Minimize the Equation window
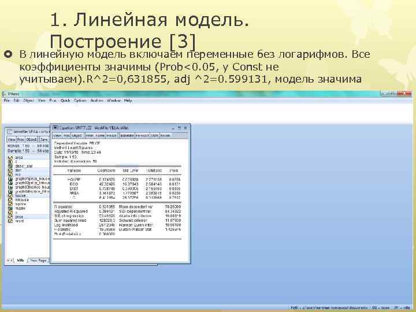Image resolution: width=416 pixels, height=312 pixels. pyautogui.click(x=173, y=128)
